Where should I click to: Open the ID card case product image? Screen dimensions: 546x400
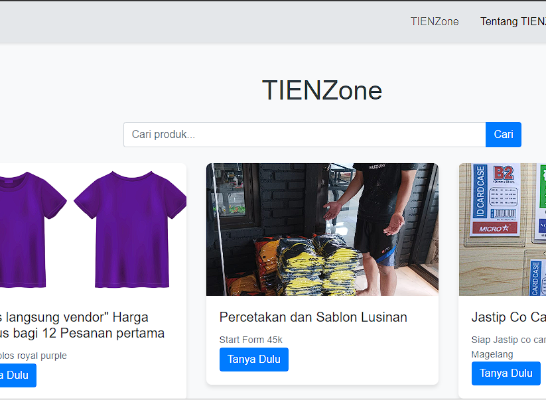pos(502,229)
